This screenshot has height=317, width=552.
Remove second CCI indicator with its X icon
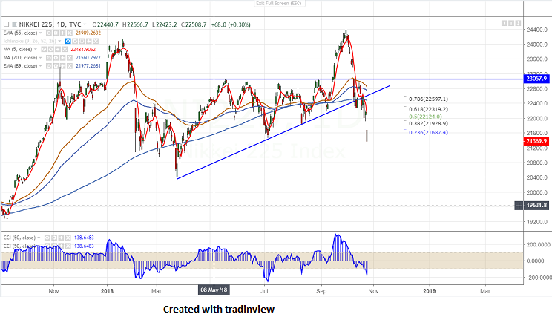point(68,246)
